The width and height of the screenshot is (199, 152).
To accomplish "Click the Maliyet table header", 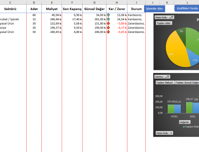I will (52, 9).
